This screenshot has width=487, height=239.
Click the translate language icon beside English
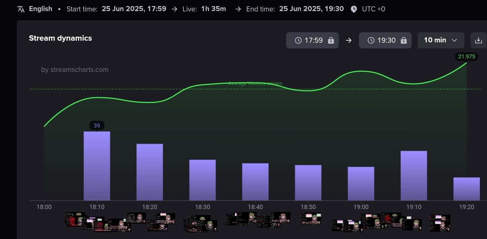[21, 9]
